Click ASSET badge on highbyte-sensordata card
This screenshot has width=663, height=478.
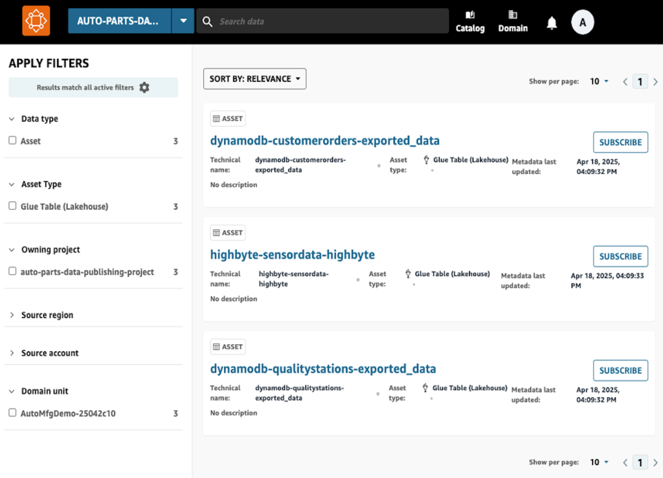[x=228, y=233]
